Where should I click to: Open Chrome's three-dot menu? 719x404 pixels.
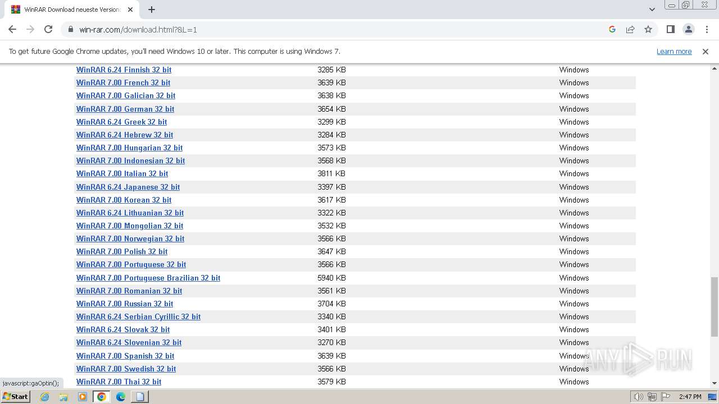707,29
